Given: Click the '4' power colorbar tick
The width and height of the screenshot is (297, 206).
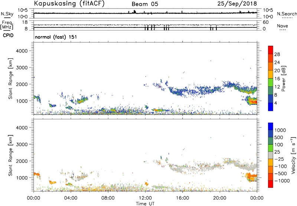Looking at the screenshot, I should (276, 103).
